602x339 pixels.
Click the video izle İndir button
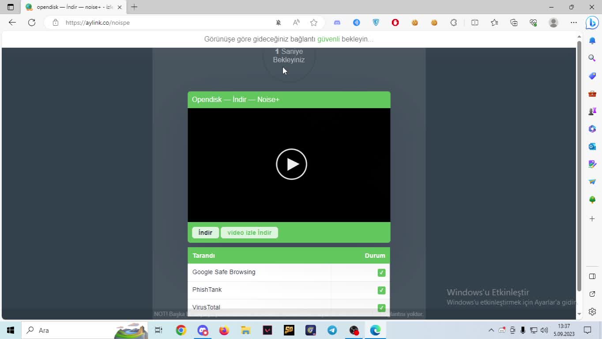[249, 233]
